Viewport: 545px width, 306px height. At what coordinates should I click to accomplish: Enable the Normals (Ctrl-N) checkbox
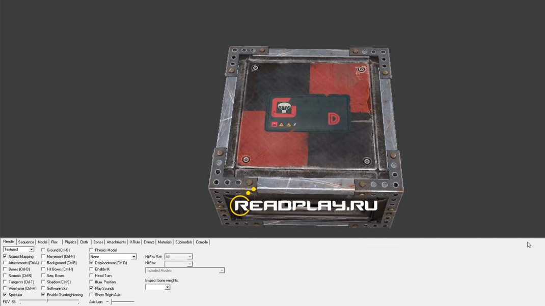[5, 276]
